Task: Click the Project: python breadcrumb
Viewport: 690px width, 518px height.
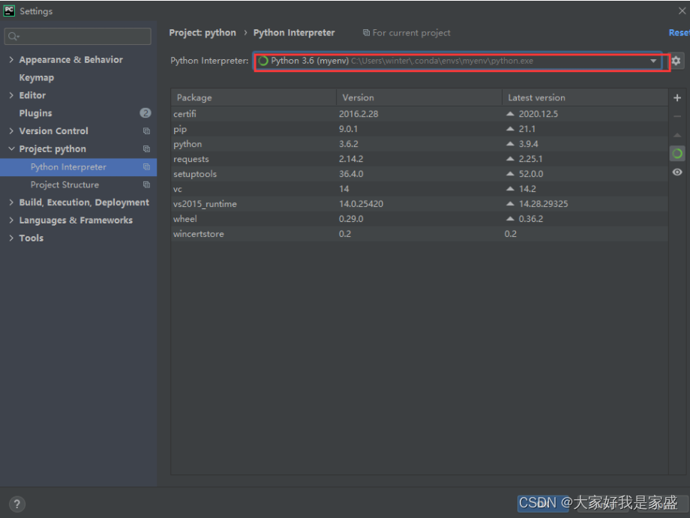Action: coord(202,32)
